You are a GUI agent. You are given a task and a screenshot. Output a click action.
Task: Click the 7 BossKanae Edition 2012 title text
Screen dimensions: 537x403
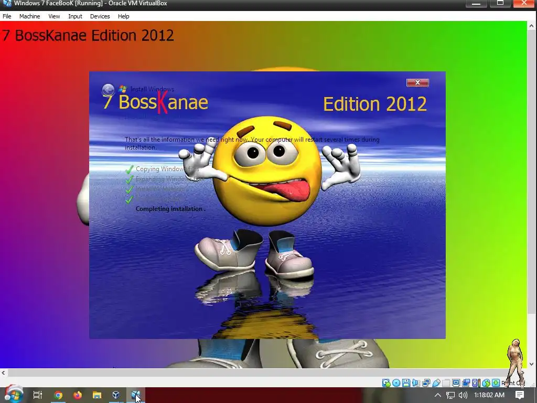(88, 35)
